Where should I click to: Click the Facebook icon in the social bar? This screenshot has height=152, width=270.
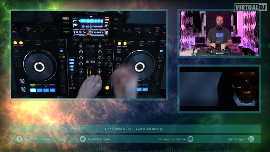19,139
